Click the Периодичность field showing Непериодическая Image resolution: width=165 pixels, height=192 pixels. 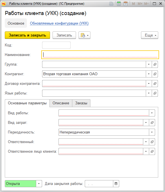tap(104, 132)
